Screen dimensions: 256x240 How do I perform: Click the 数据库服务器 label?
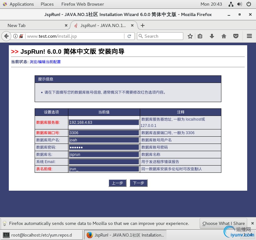48,123
